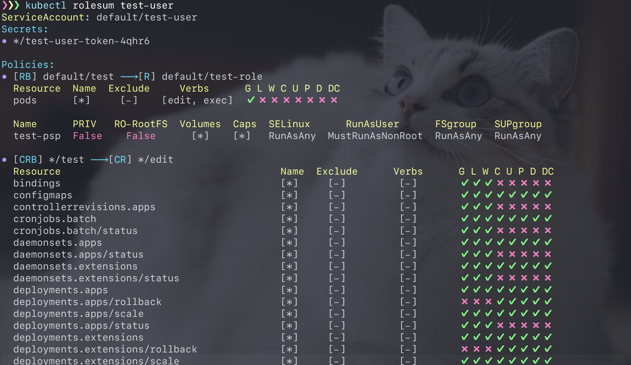The width and height of the screenshot is (631, 365).
Task: Select 'deployments.extensions/rollback' resource name
Action: pyautogui.click(x=105, y=350)
